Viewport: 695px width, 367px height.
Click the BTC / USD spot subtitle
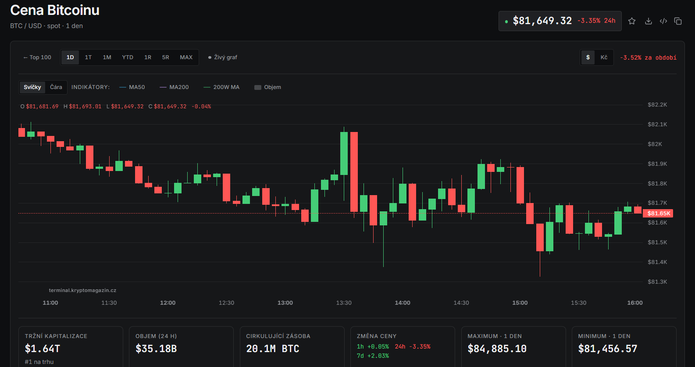click(46, 26)
